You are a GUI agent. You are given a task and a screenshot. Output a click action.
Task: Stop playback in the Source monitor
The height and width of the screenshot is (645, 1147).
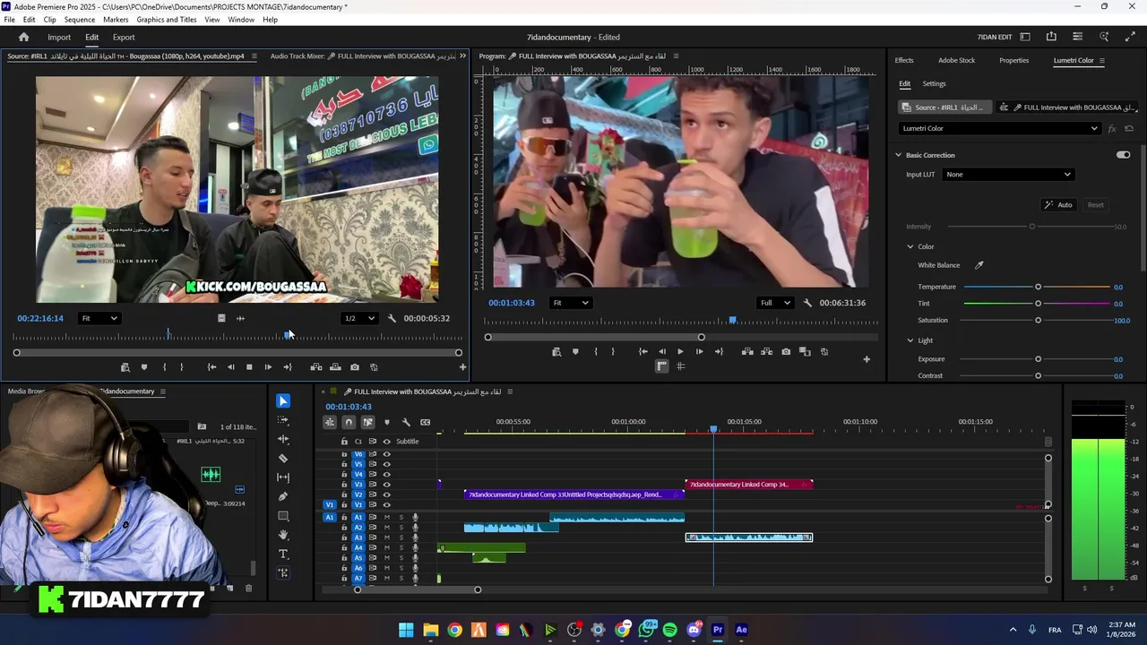click(249, 367)
